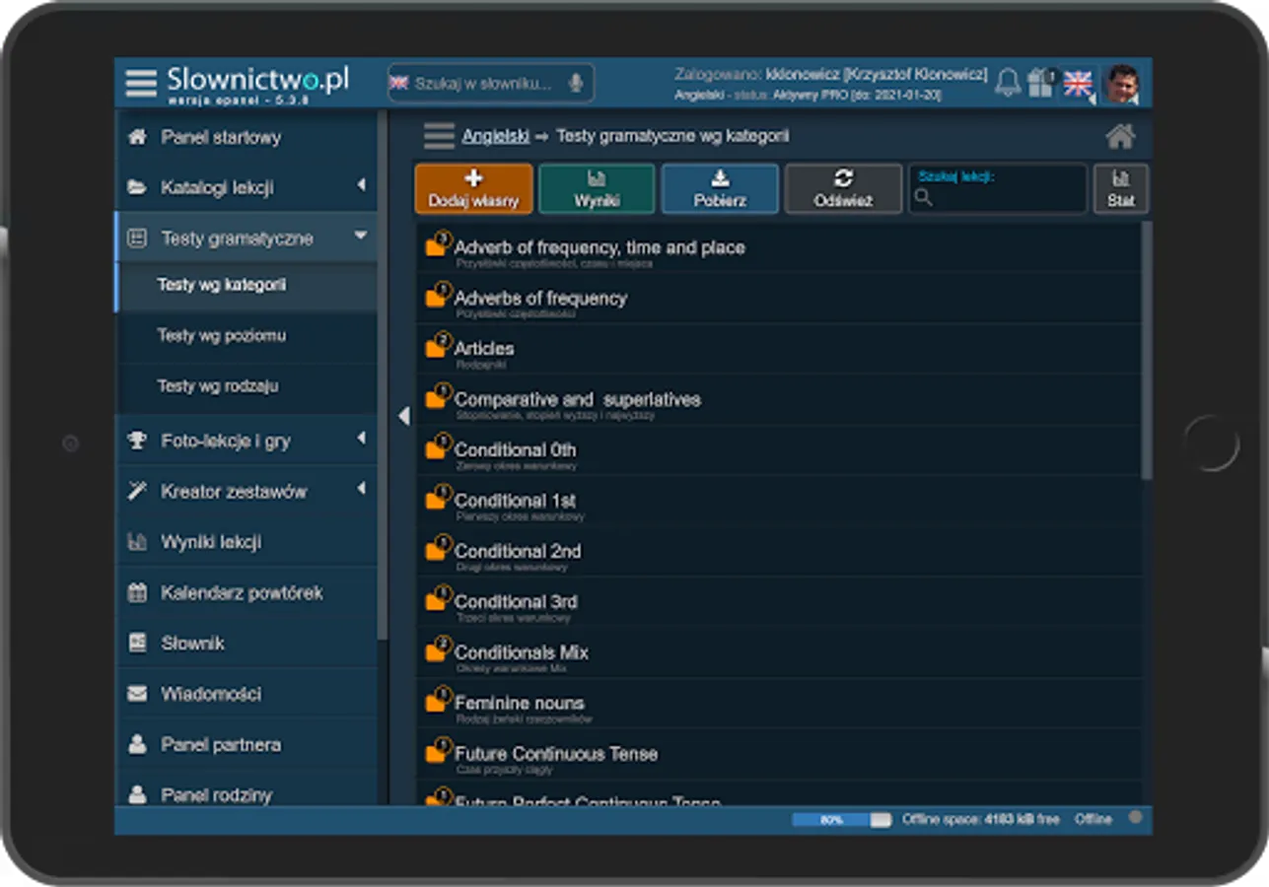This screenshot has height=887, width=1269.
Task: Refresh the list with Odśwież
Action: (x=843, y=188)
